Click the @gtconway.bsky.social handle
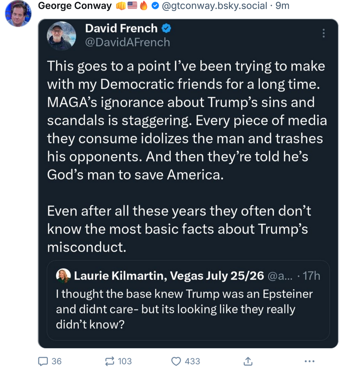The height and width of the screenshot is (370, 352). pos(215,6)
